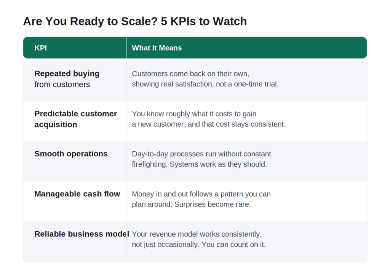Click "a new customer, and that cost stays consistent" line
Screen dimensions: 390x275
[x=209, y=124]
